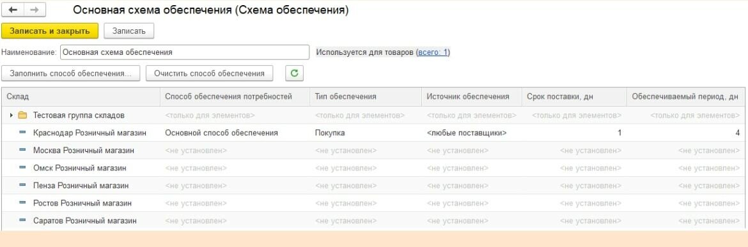Screen dimensions: 748x247
Task: Go back with the left arrow button
Action: click(13, 10)
